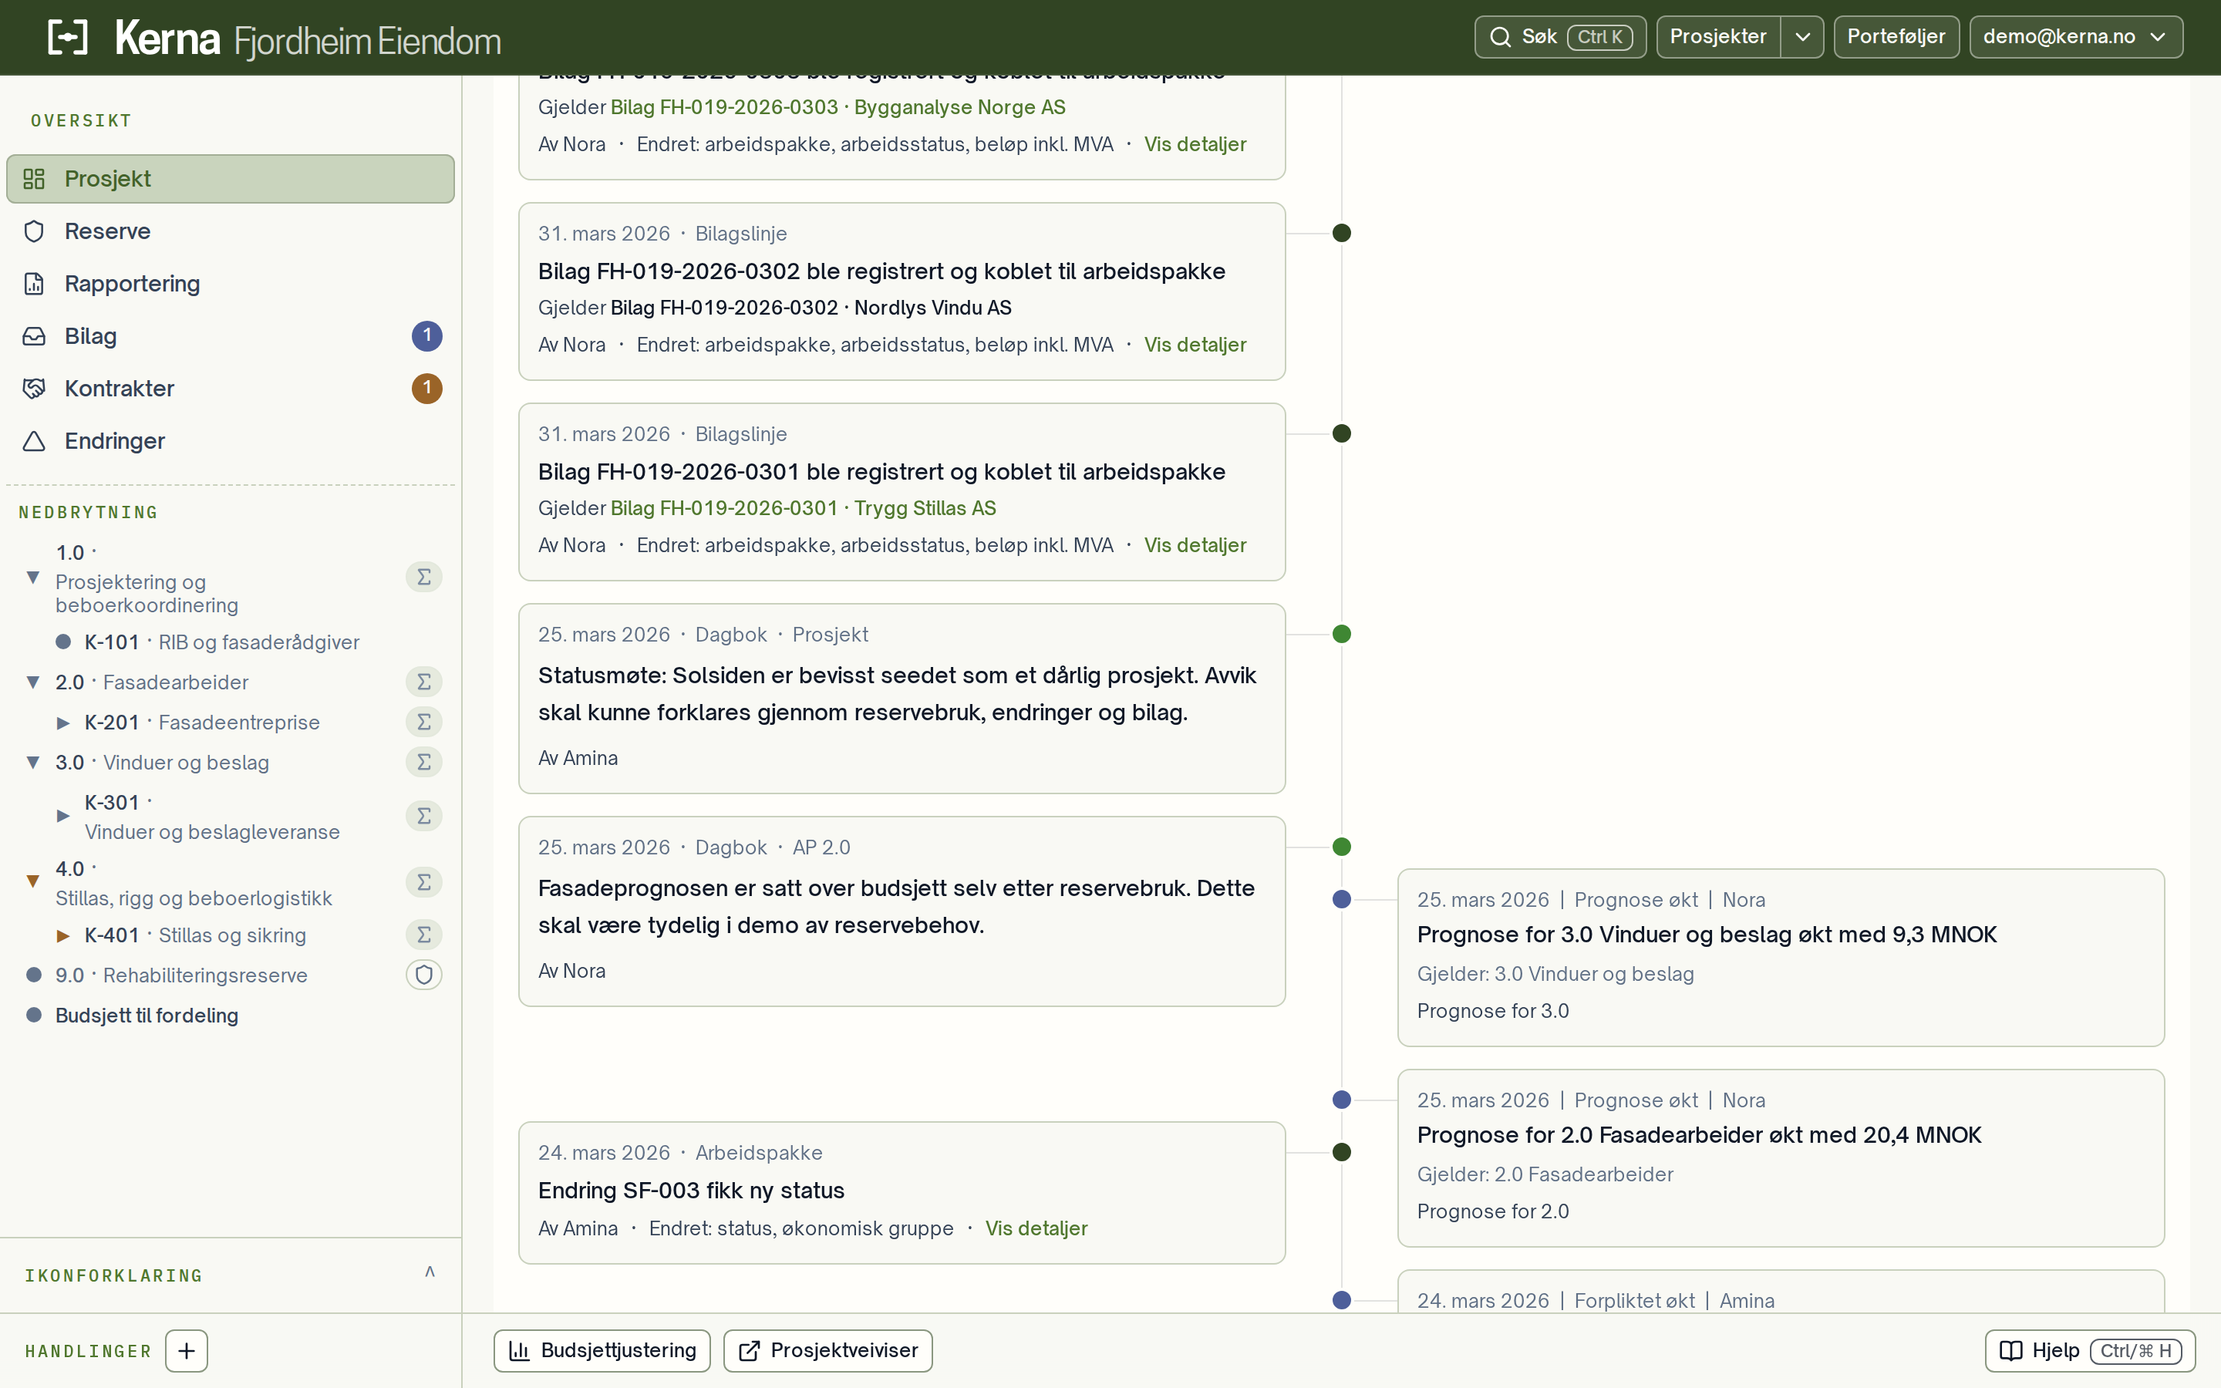Click the magnifier icon in Søk
The width and height of the screenshot is (2221, 1388).
coord(1500,37)
